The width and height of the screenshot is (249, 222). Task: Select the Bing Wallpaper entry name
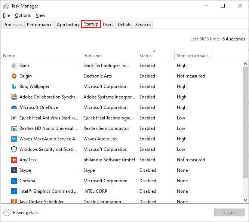tap(34, 86)
